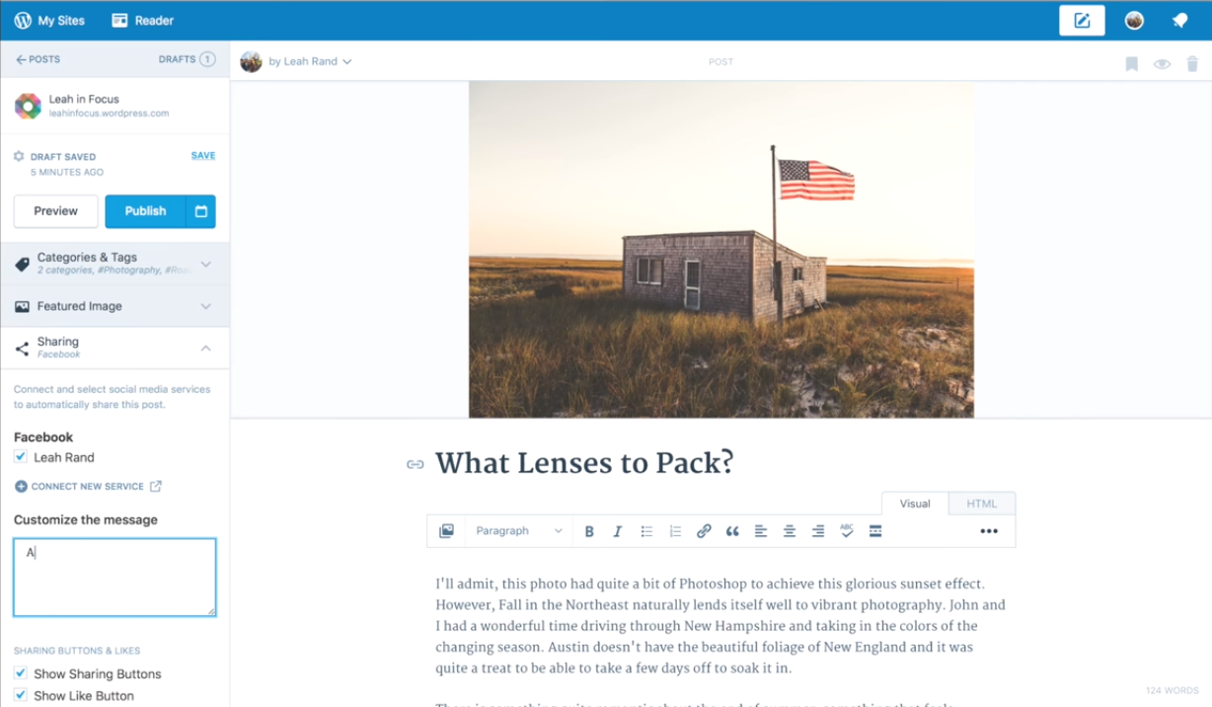Open the Paragraph format dropdown
This screenshot has height=707, width=1212.
click(518, 531)
